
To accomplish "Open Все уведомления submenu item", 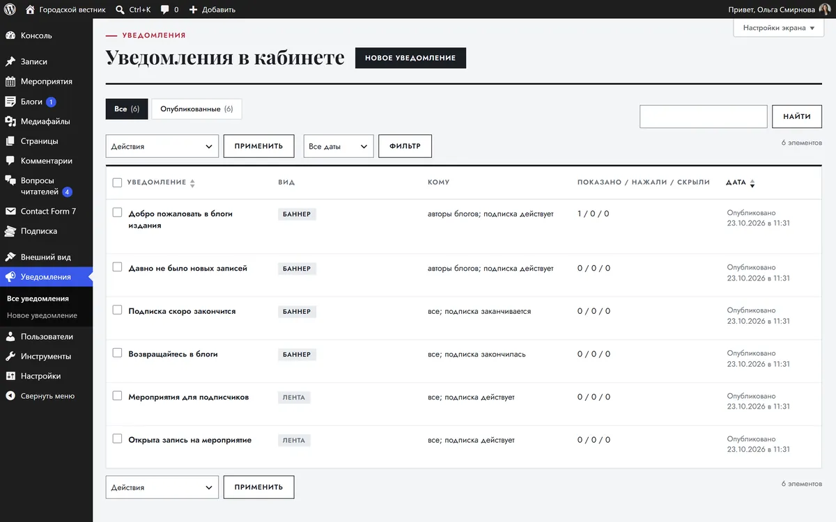I will [38, 299].
